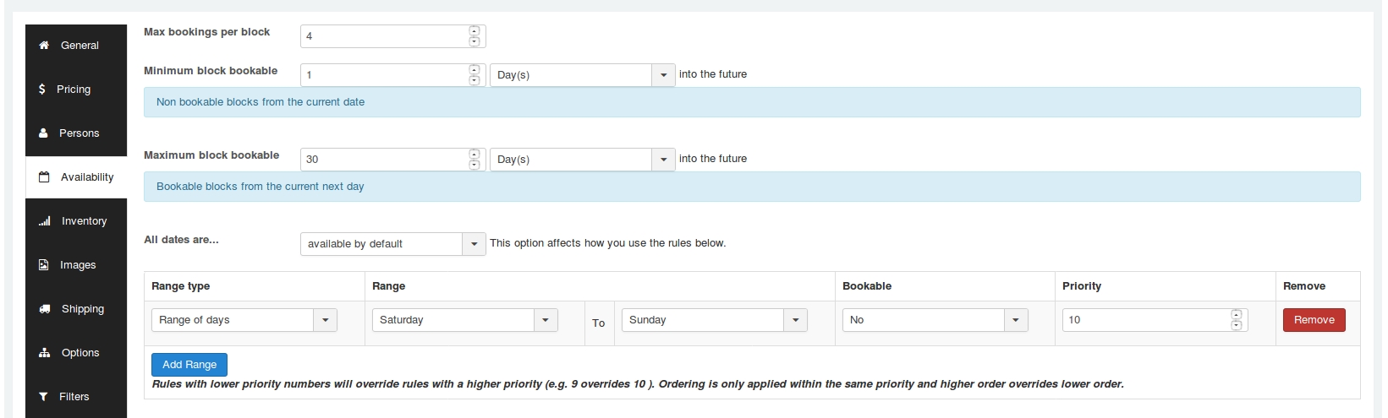Click the Persons user icon
Image resolution: width=1388 pixels, height=418 pixels.
click(x=43, y=133)
